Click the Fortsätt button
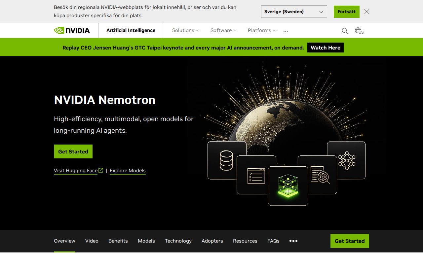The width and height of the screenshot is (423, 264). 347,12
